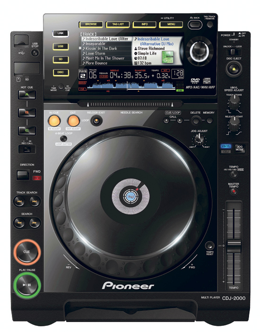The height and width of the screenshot is (332, 260).
Task: Click the SD card slot
Action: 27,68
